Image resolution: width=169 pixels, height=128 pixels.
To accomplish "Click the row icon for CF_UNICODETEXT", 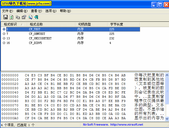I will click(x=4, y=38).
